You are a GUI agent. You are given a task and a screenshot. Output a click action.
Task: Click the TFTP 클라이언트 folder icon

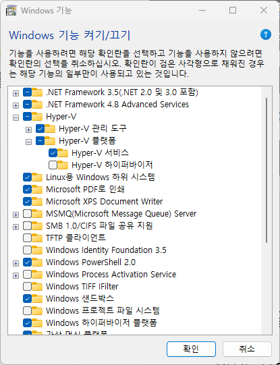(x=37, y=237)
